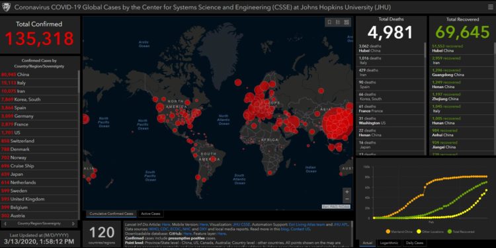Toggle the Mainland China legend series
Viewport: 496px width, 248px height.
[399, 231]
